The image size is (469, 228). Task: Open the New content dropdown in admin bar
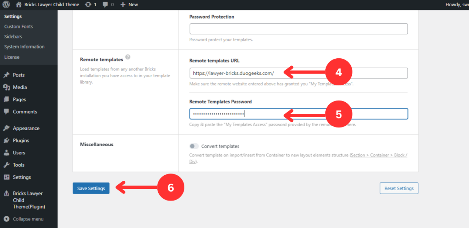(x=129, y=4)
